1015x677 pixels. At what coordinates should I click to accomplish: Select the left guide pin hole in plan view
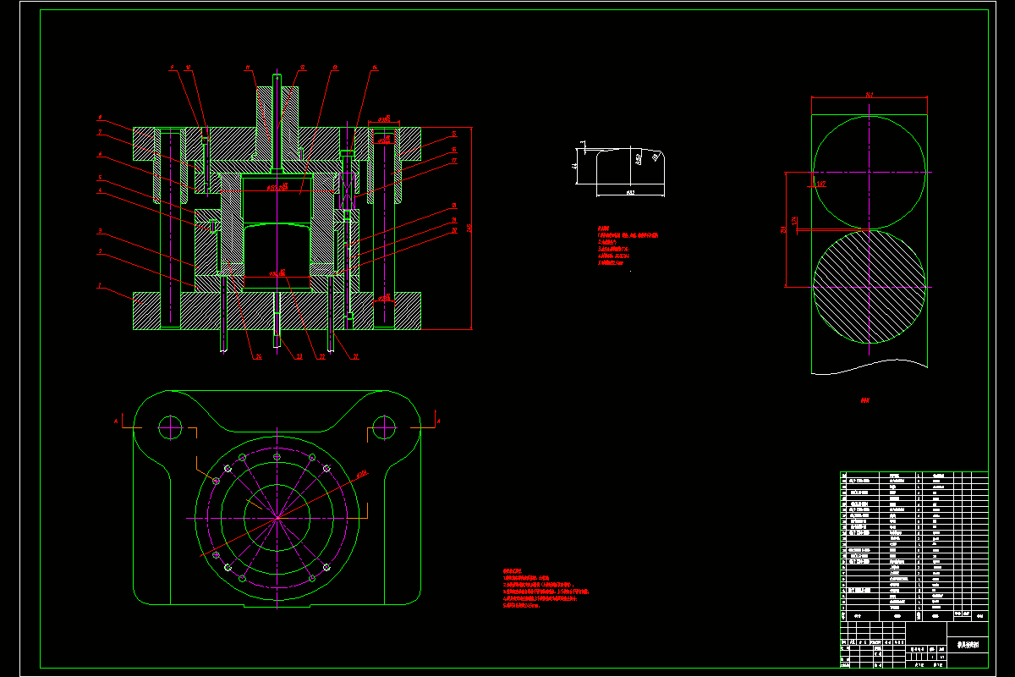(171, 427)
